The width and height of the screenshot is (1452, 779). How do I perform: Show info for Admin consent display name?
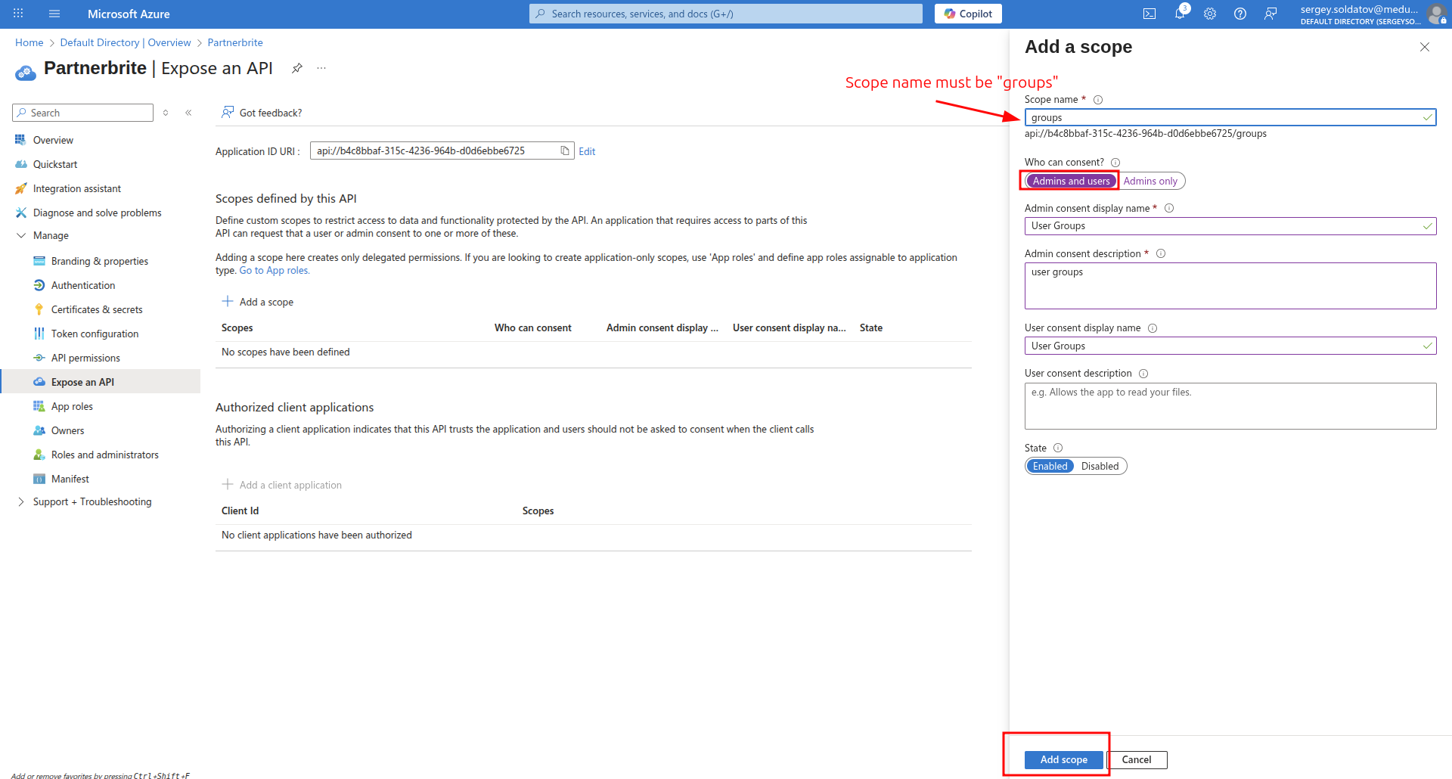click(1169, 208)
